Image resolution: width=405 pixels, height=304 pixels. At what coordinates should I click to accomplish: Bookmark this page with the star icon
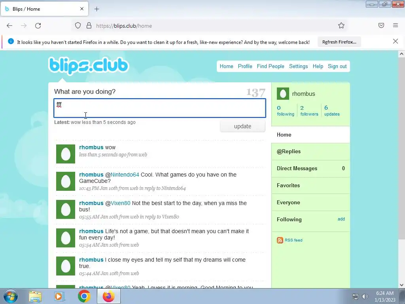[x=341, y=26]
